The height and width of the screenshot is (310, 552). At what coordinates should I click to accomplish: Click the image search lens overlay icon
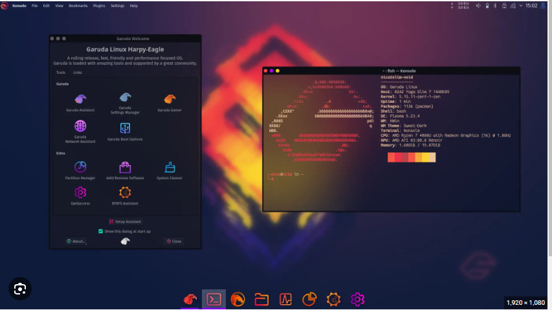pos(20,289)
